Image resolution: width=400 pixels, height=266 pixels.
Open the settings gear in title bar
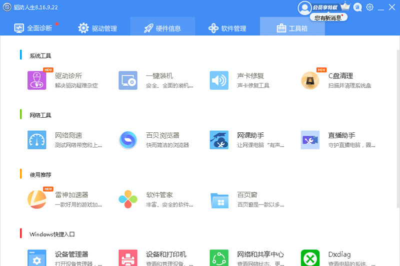point(369,7)
